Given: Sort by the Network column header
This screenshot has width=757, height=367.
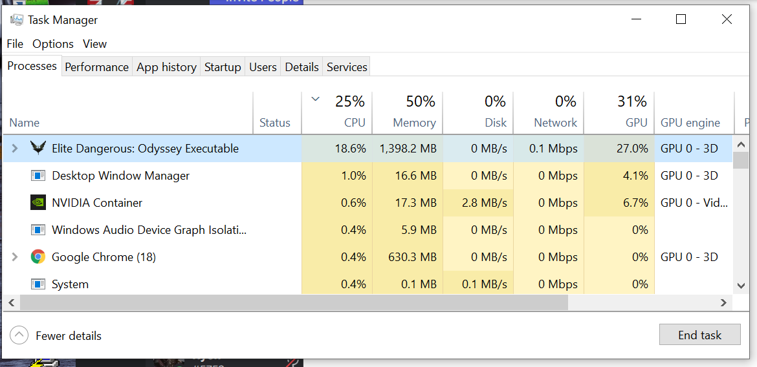Looking at the screenshot, I should (549, 113).
